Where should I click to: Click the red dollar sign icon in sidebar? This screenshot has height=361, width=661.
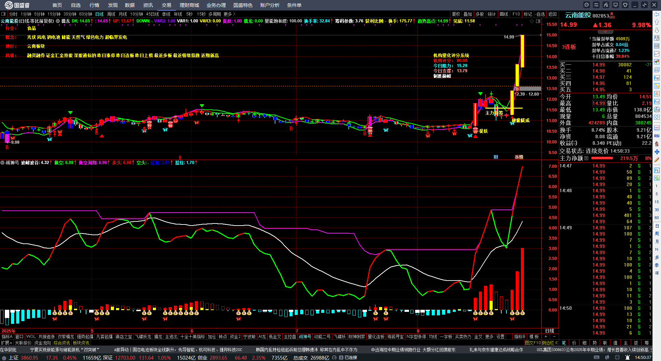(657, 144)
